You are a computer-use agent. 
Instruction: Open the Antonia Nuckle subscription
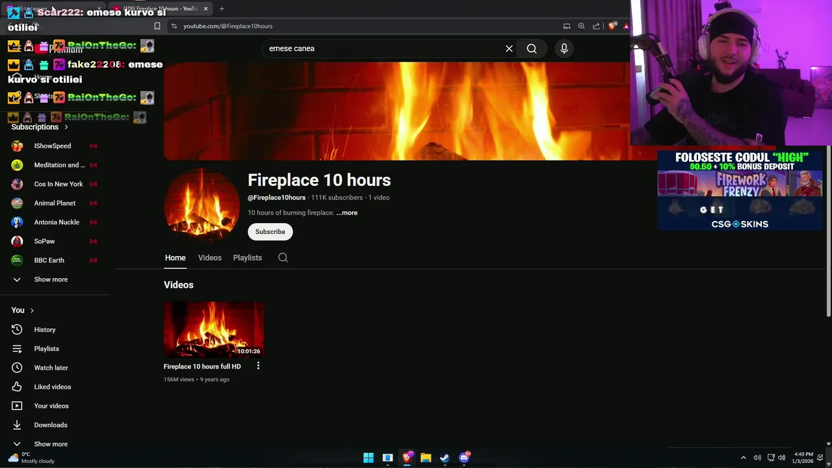(55, 222)
